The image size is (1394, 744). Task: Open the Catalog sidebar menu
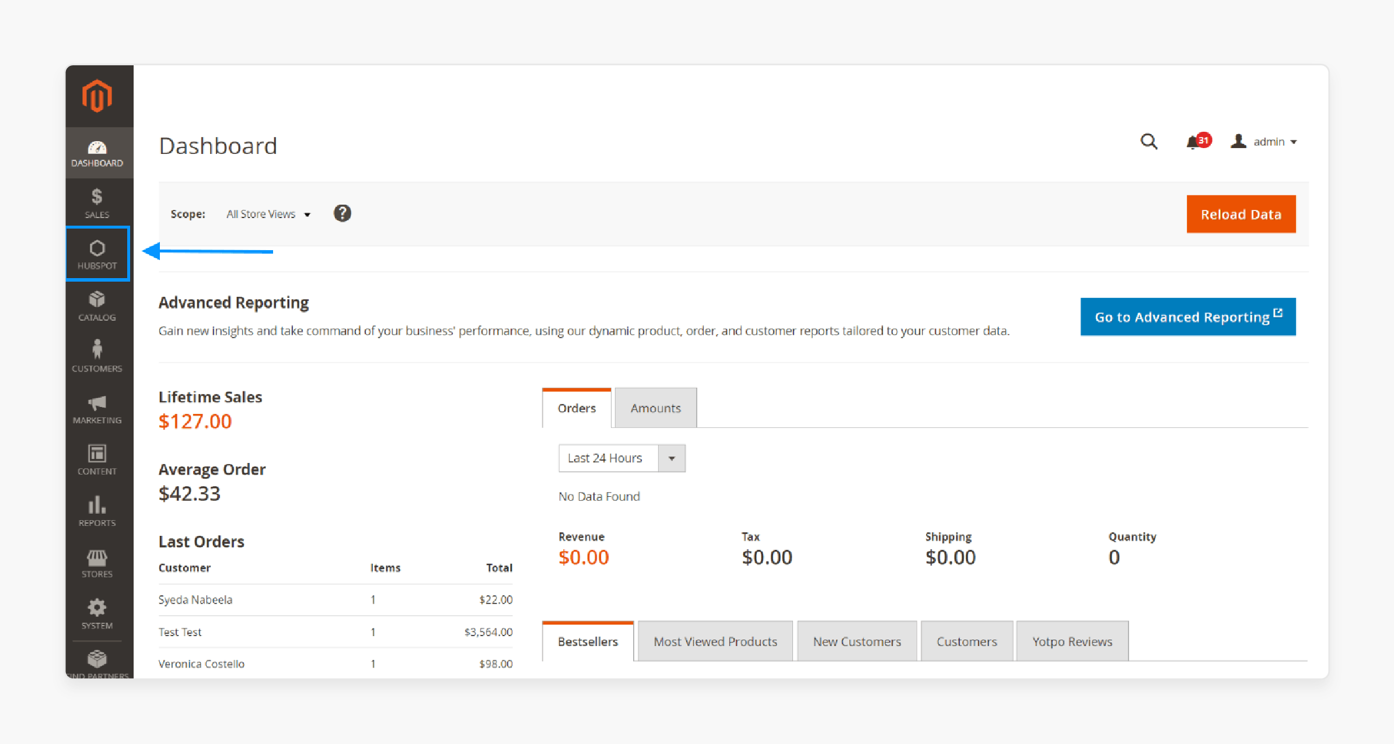coord(97,306)
